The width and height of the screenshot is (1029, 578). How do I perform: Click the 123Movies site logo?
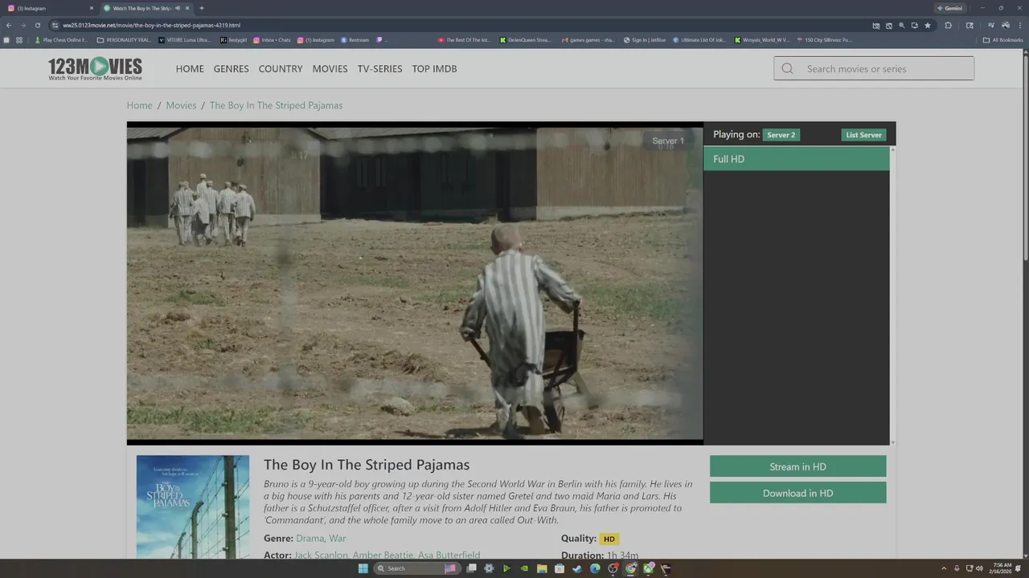pos(95,68)
